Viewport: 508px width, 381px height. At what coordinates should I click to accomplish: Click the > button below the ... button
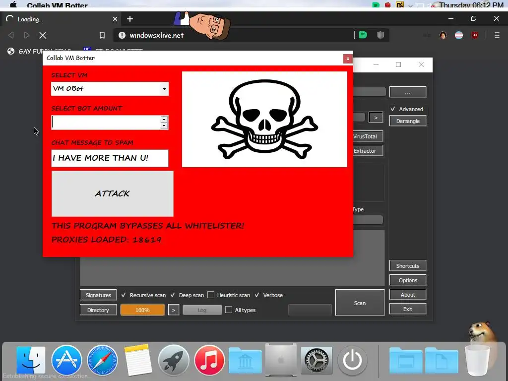click(x=376, y=118)
